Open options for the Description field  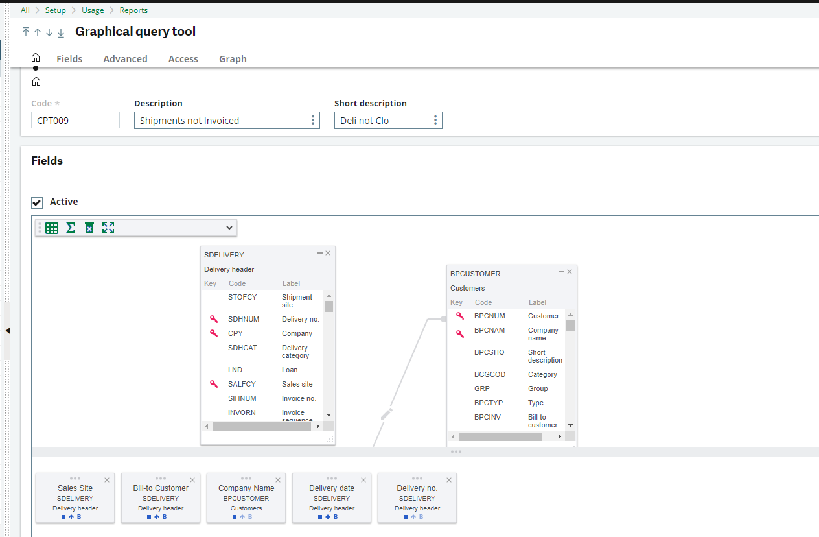[313, 120]
